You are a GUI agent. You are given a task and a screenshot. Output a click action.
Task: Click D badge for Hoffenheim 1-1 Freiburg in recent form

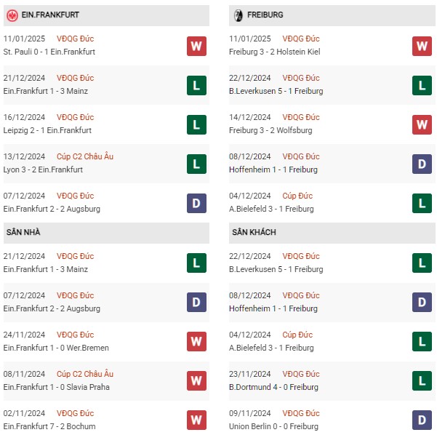click(x=422, y=164)
